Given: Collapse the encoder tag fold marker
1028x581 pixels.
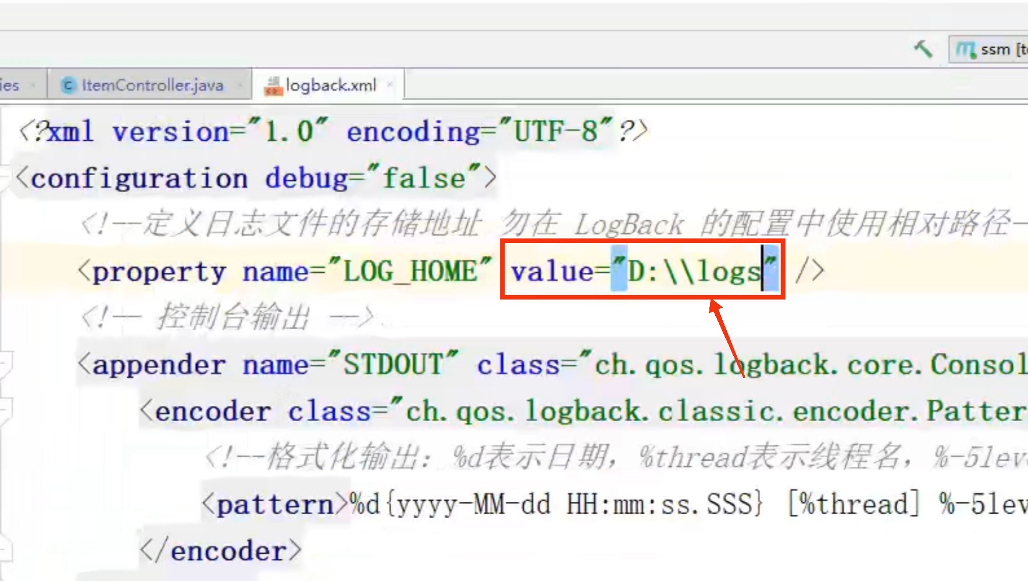Looking at the screenshot, I should (6, 411).
